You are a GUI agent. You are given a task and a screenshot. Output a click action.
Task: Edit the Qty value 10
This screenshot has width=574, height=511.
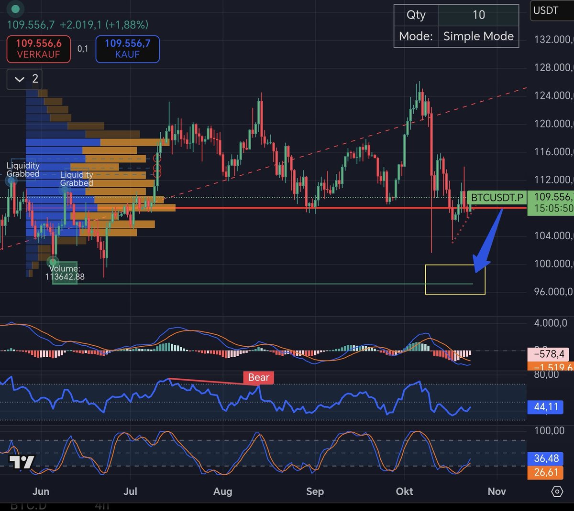pos(478,15)
